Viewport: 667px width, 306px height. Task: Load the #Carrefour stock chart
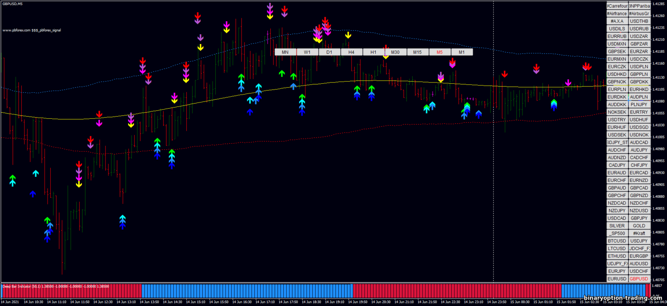[617, 6]
